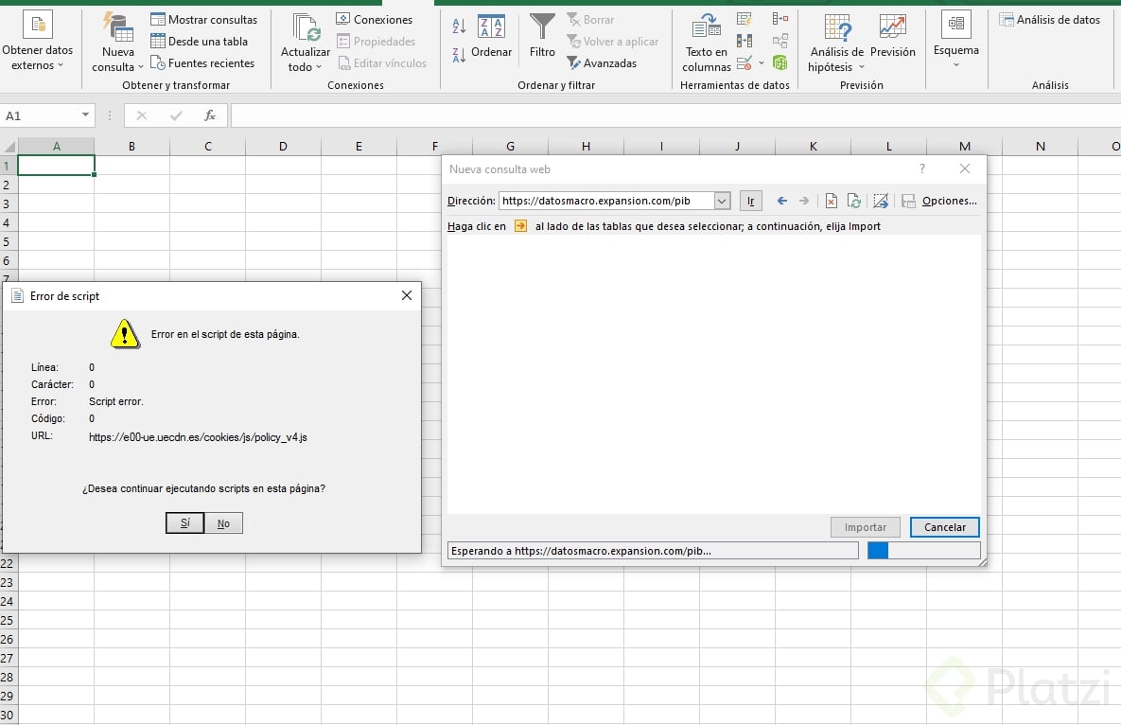Open the Dirección address history dropdown
Viewport: 1121px width, 725px height.
(x=722, y=201)
